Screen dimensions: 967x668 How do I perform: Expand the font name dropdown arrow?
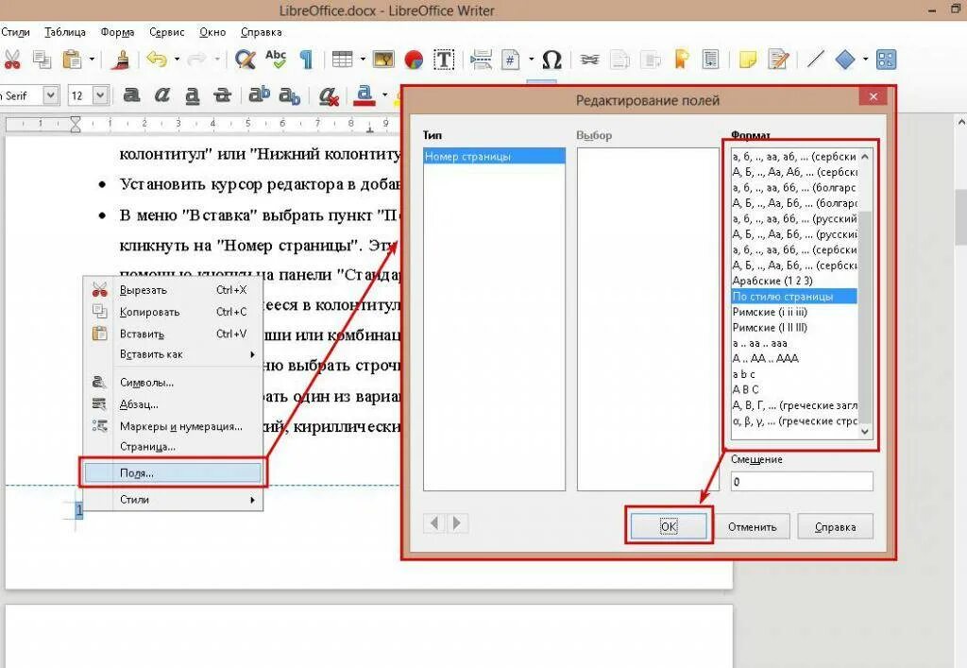click(51, 95)
